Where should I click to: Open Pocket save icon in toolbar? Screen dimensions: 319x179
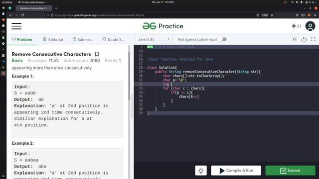[297, 15]
